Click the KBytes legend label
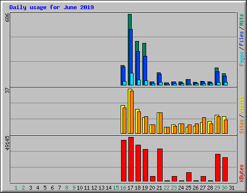Viewport: 247px width, 193px height. 241,173
